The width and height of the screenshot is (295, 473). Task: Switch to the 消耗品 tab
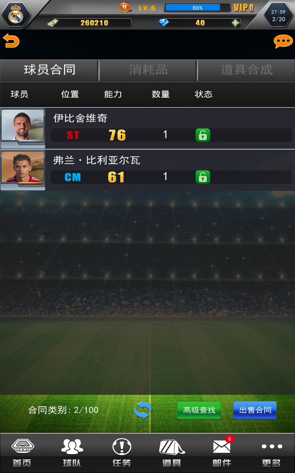(148, 70)
